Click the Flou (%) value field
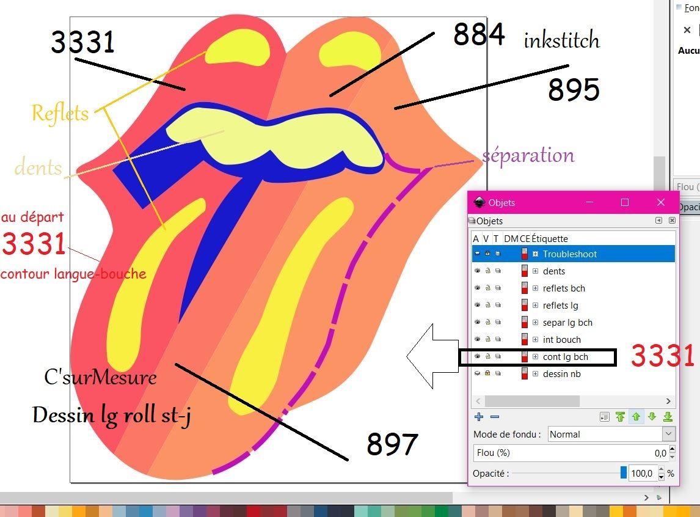Screen dimensions: 700x517 coord(571,453)
